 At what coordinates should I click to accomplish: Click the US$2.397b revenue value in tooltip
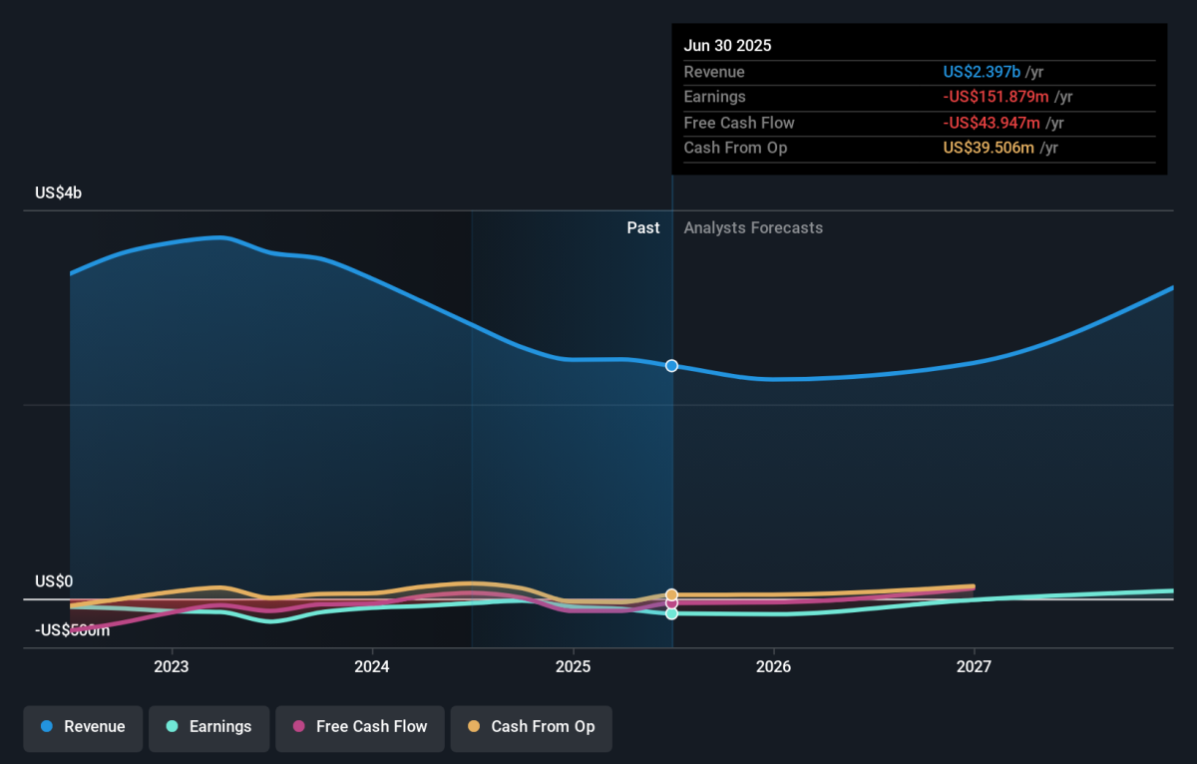tap(982, 72)
